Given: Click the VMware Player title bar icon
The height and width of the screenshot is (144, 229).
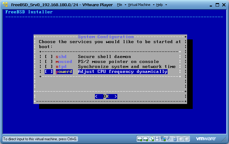Looking at the screenshot, I should [x=5, y=5].
